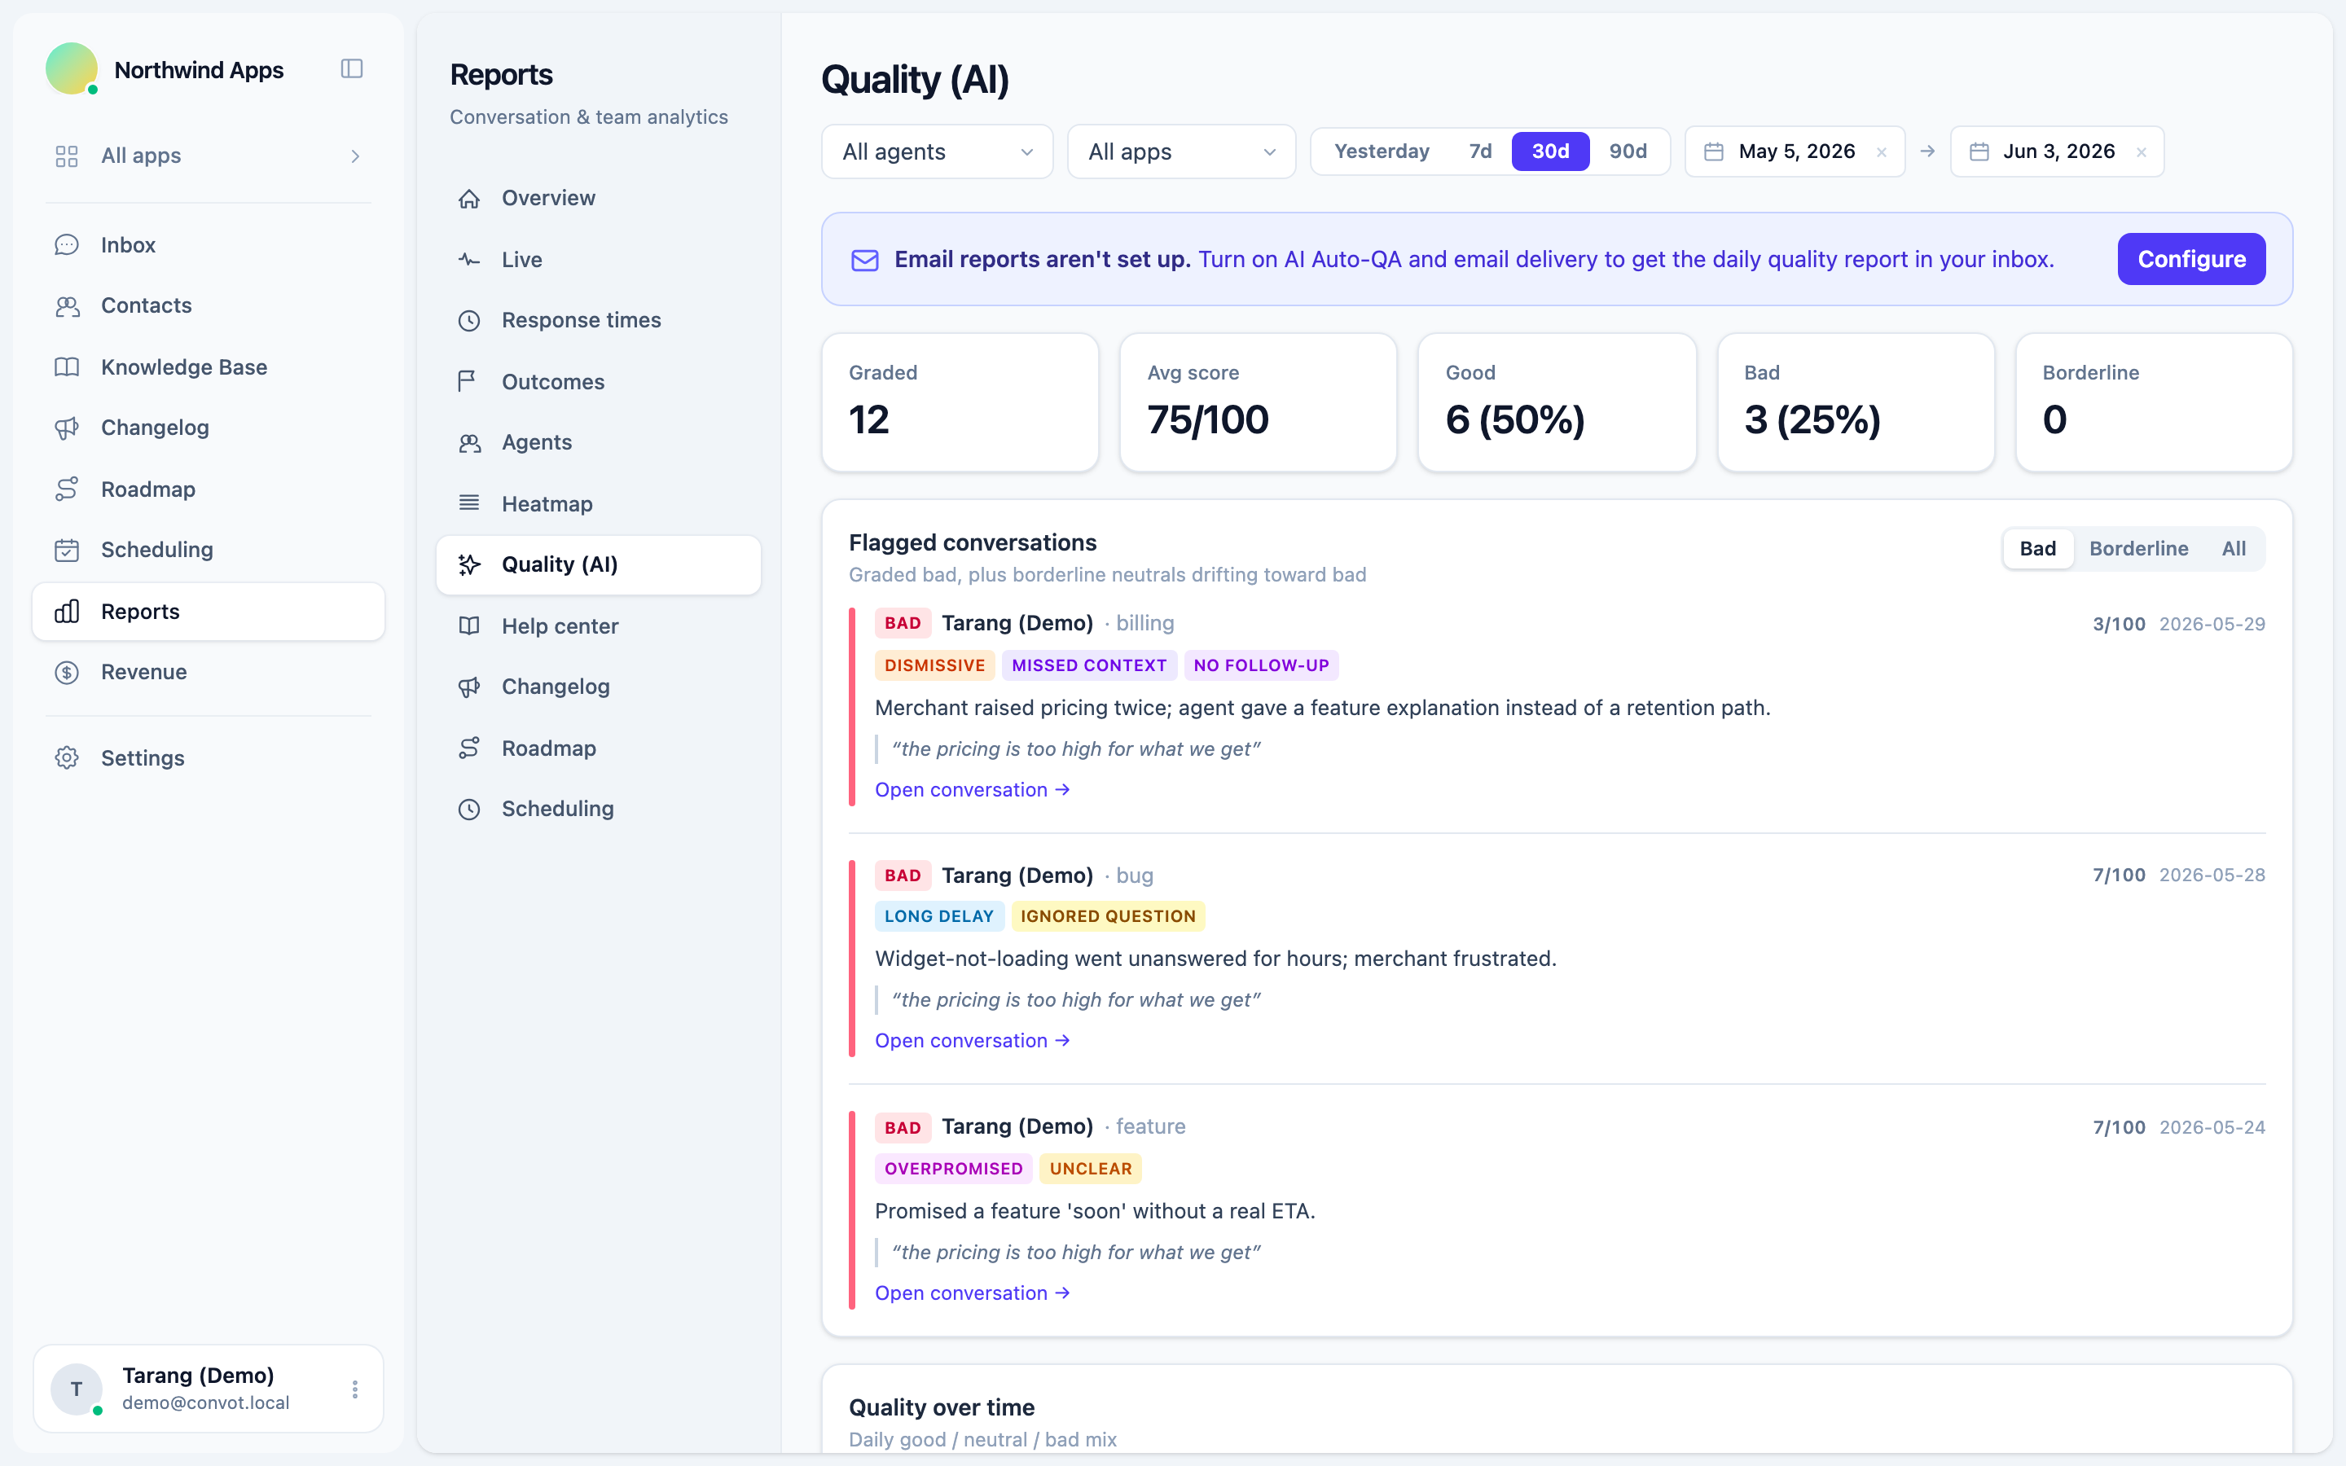This screenshot has width=2346, height=1466.
Task: Click the Jun 3, 2026 end date field
Action: pos(2057,152)
